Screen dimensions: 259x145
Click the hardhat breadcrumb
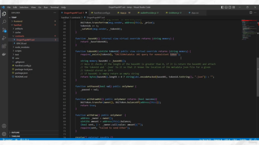65,17
